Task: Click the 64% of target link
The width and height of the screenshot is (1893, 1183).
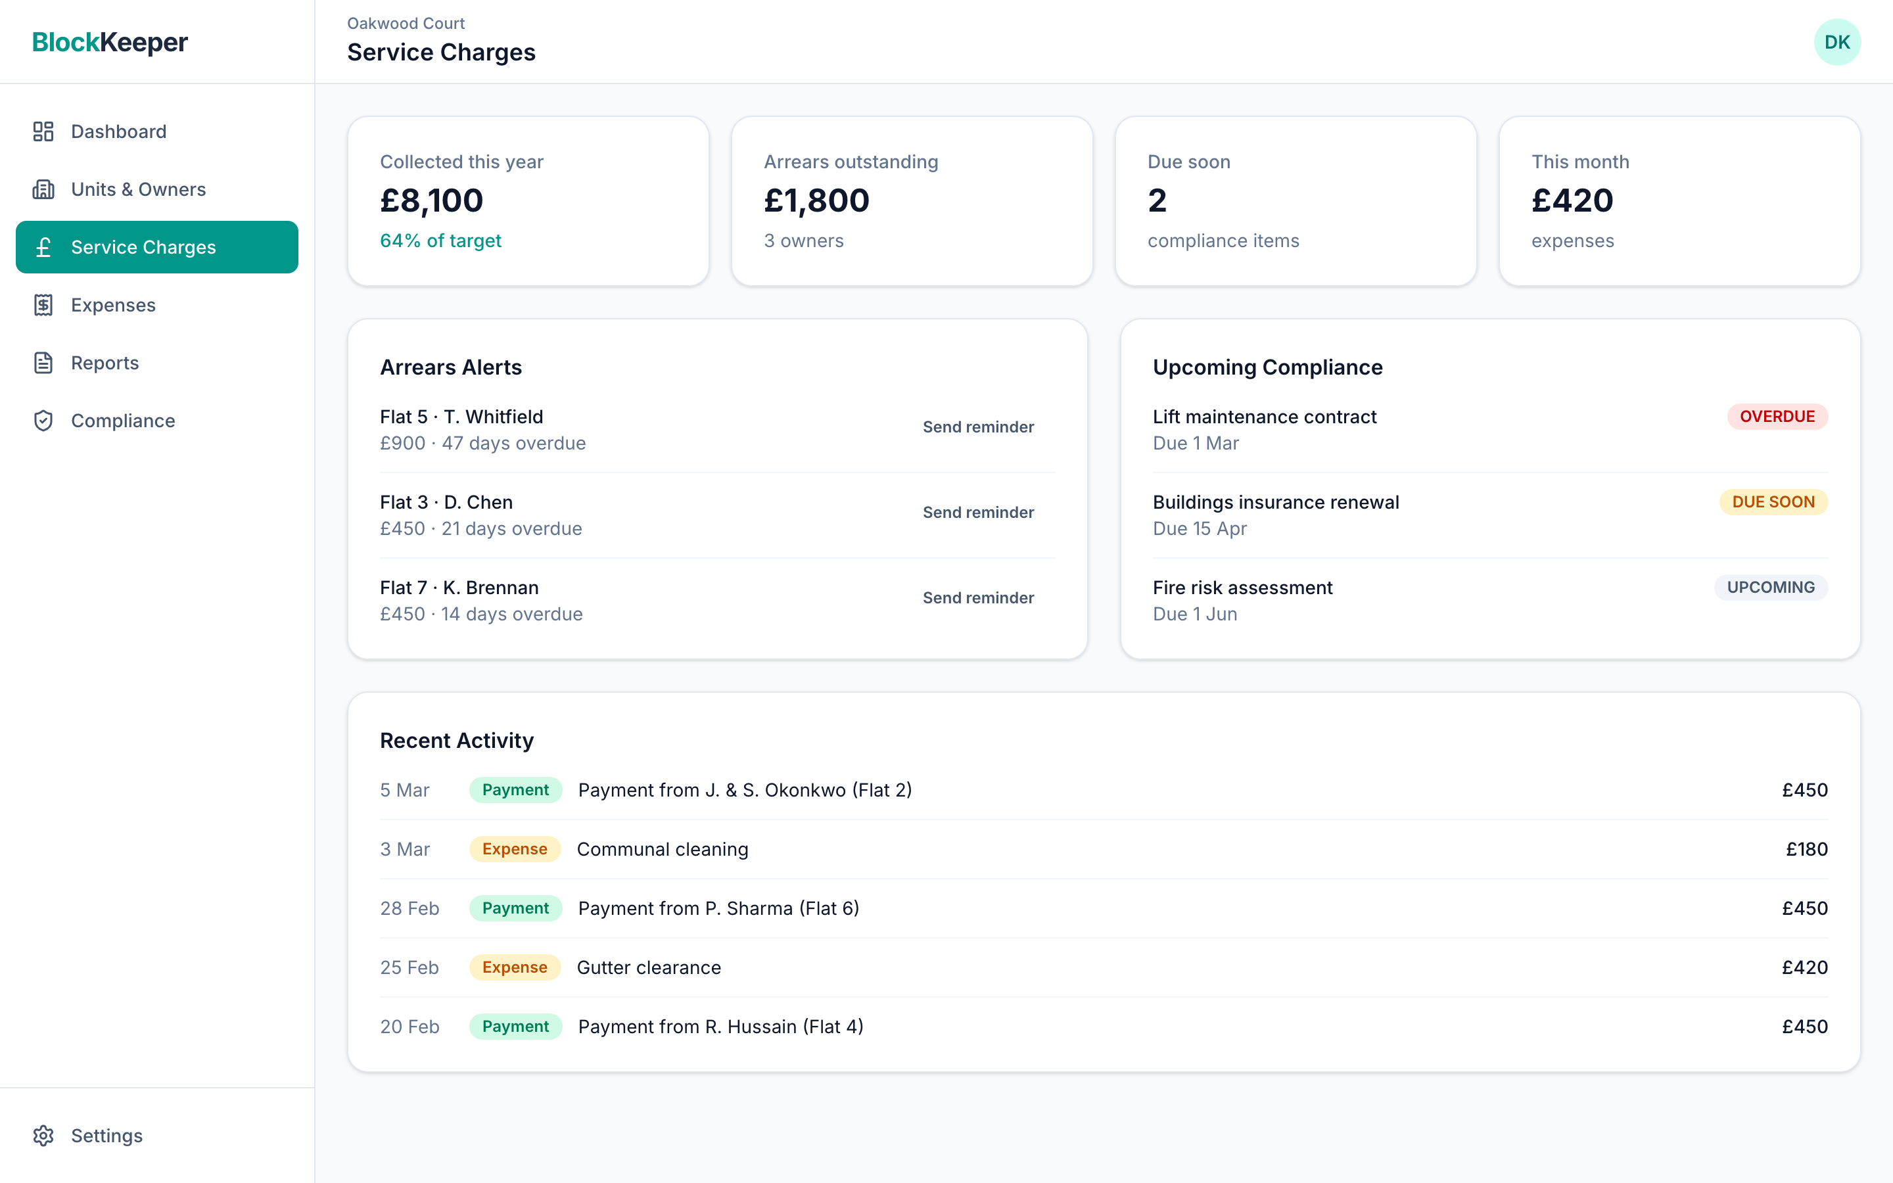Action: coord(440,241)
